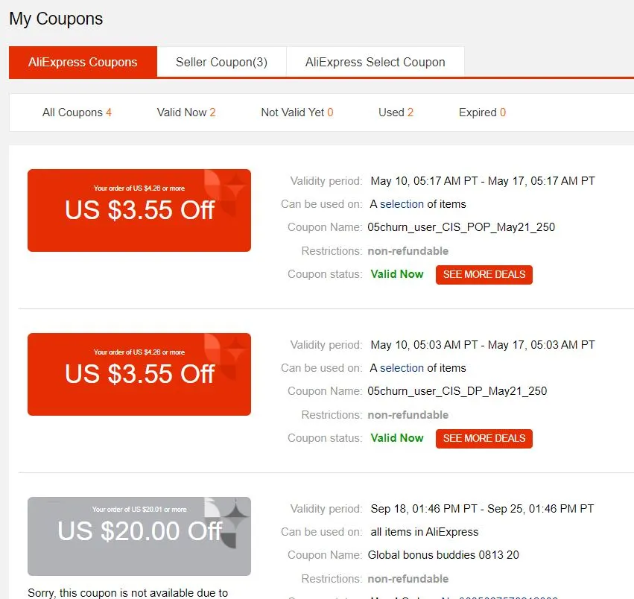Show Valid Now coupons filter

click(186, 112)
